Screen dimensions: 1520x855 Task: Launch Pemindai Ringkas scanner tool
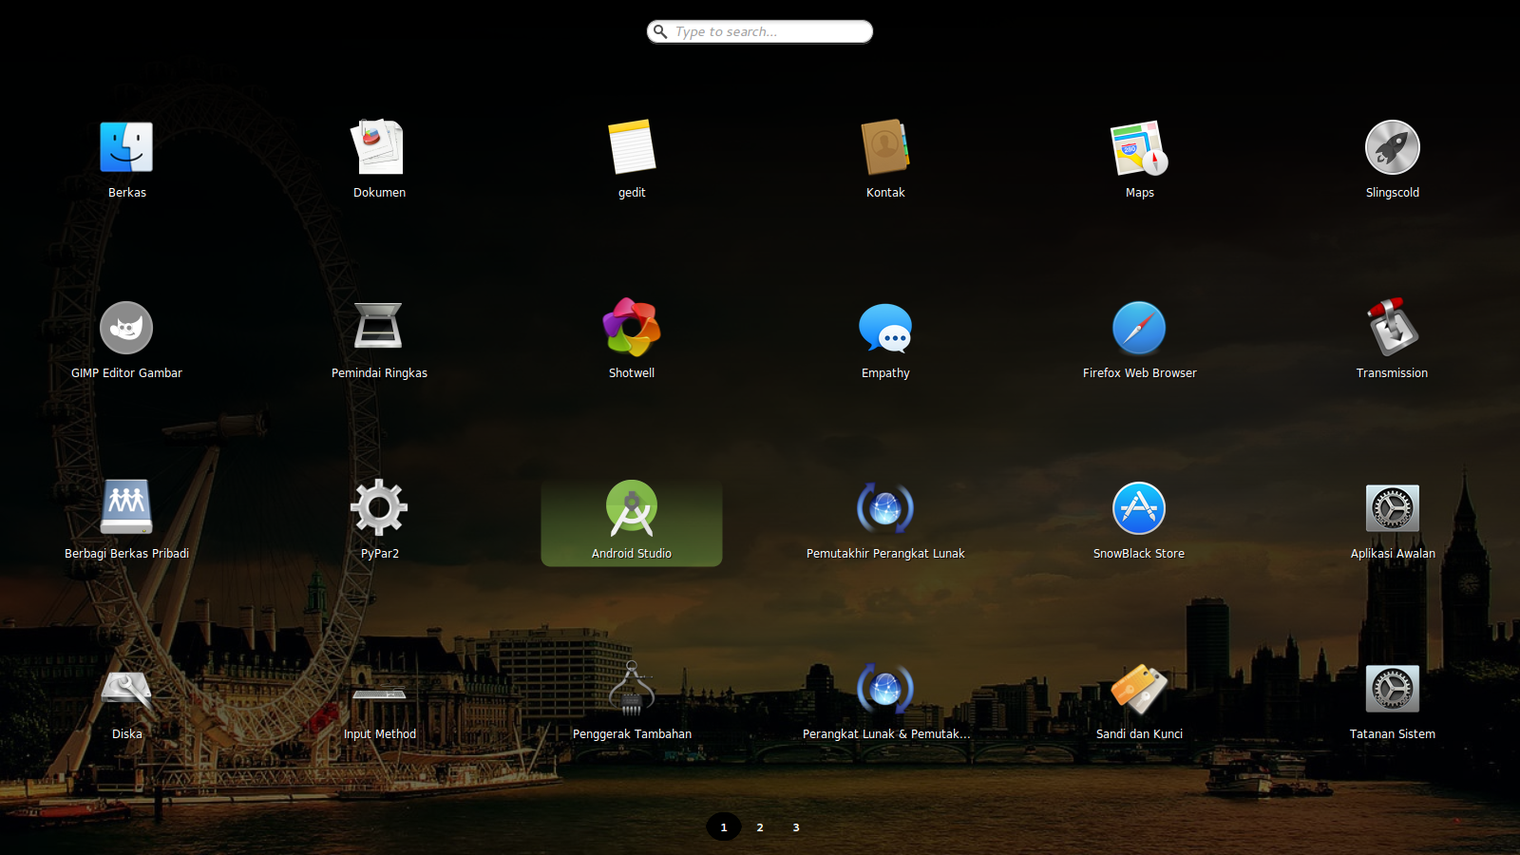click(x=379, y=327)
